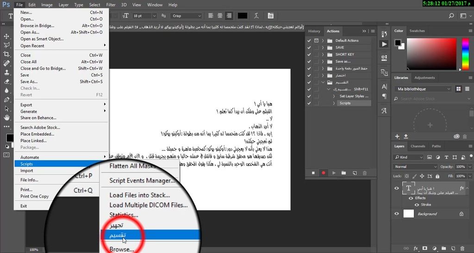
Task: Toggle checkmark for Default Actions set
Action: coord(309,40)
